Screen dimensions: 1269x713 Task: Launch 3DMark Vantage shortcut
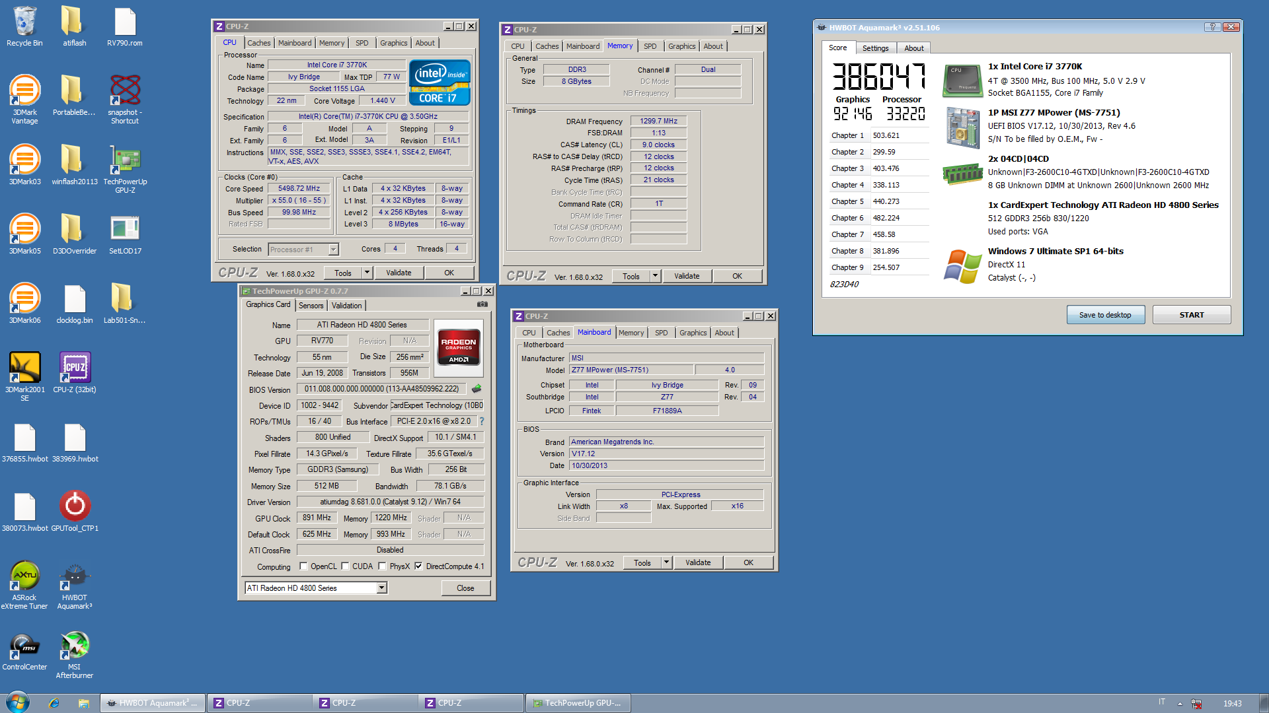pos(24,99)
